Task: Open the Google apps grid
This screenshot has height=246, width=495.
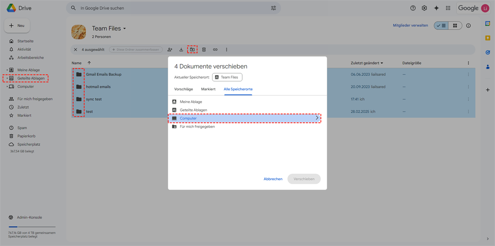Action: point(448,8)
